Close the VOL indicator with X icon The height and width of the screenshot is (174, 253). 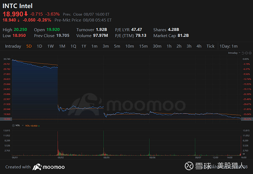click(x=13, y=125)
